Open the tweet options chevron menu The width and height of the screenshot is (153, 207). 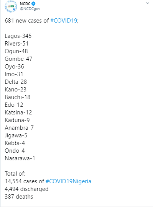pos(148,3)
